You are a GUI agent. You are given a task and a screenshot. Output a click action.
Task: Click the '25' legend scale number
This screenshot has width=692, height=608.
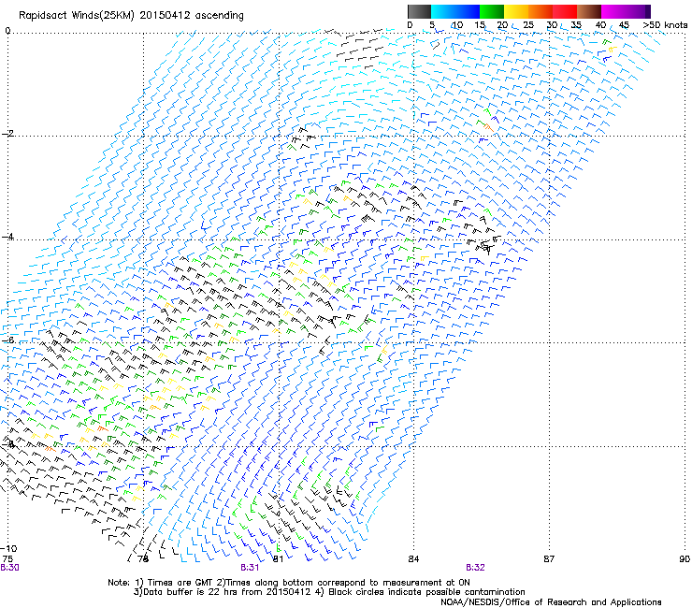pos(528,24)
